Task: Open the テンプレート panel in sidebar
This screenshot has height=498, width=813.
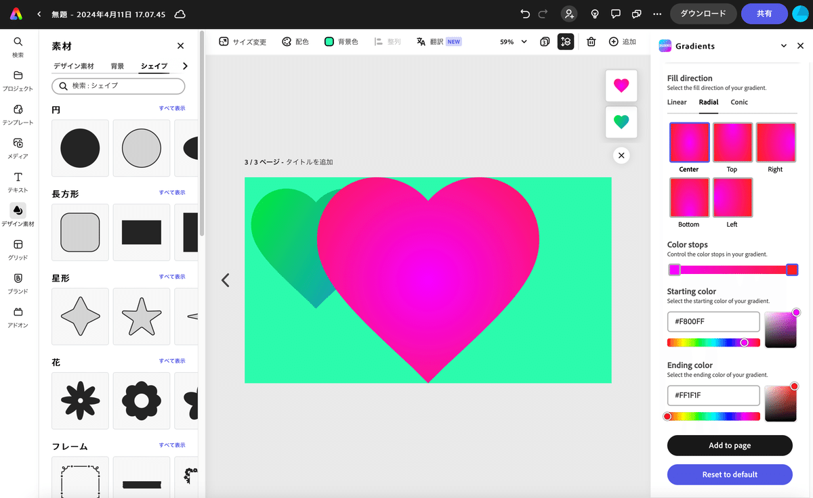Action: (x=18, y=115)
